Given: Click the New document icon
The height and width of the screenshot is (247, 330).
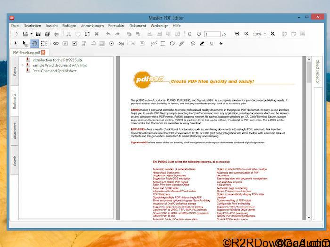Looking at the screenshot, I should [16, 34].
